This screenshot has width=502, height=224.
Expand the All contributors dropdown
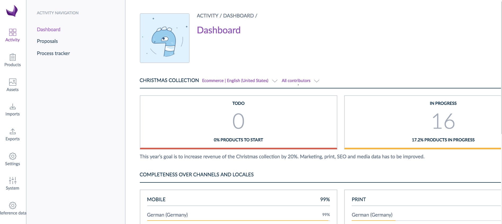click(x=296, y=81)
